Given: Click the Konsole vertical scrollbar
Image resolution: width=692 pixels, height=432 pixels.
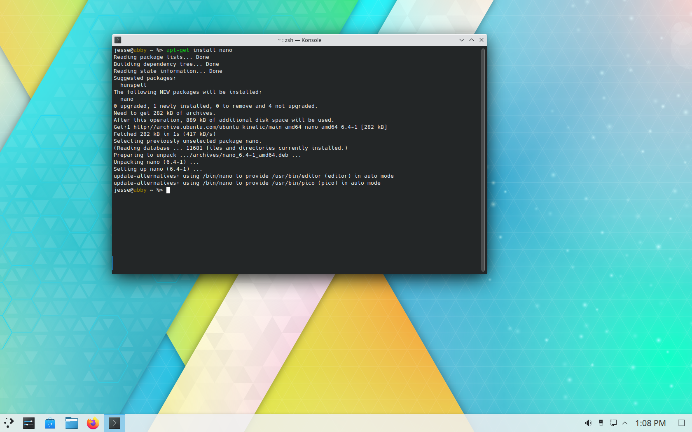Looking at the screenshot, I should click(483, 160).
